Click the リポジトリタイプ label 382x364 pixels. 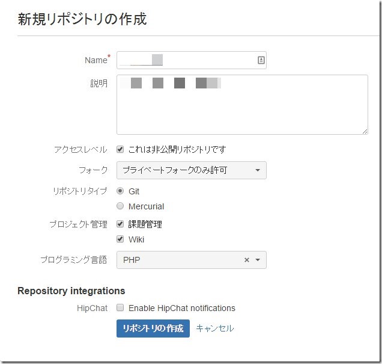coord(80,191)
